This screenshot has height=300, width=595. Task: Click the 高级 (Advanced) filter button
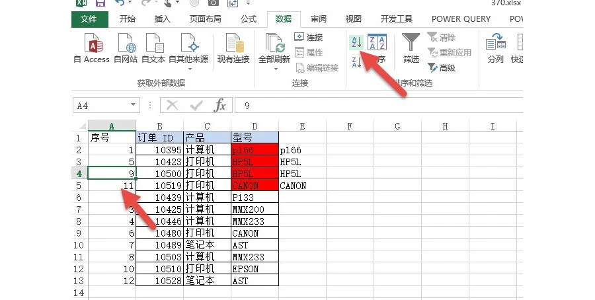coord(442,67)
